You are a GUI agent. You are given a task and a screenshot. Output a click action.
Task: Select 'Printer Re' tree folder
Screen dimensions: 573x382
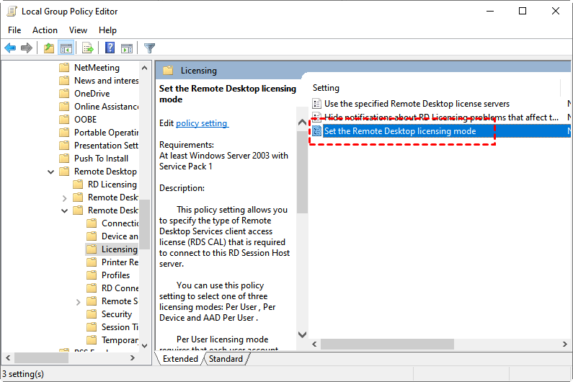[120, 262]
